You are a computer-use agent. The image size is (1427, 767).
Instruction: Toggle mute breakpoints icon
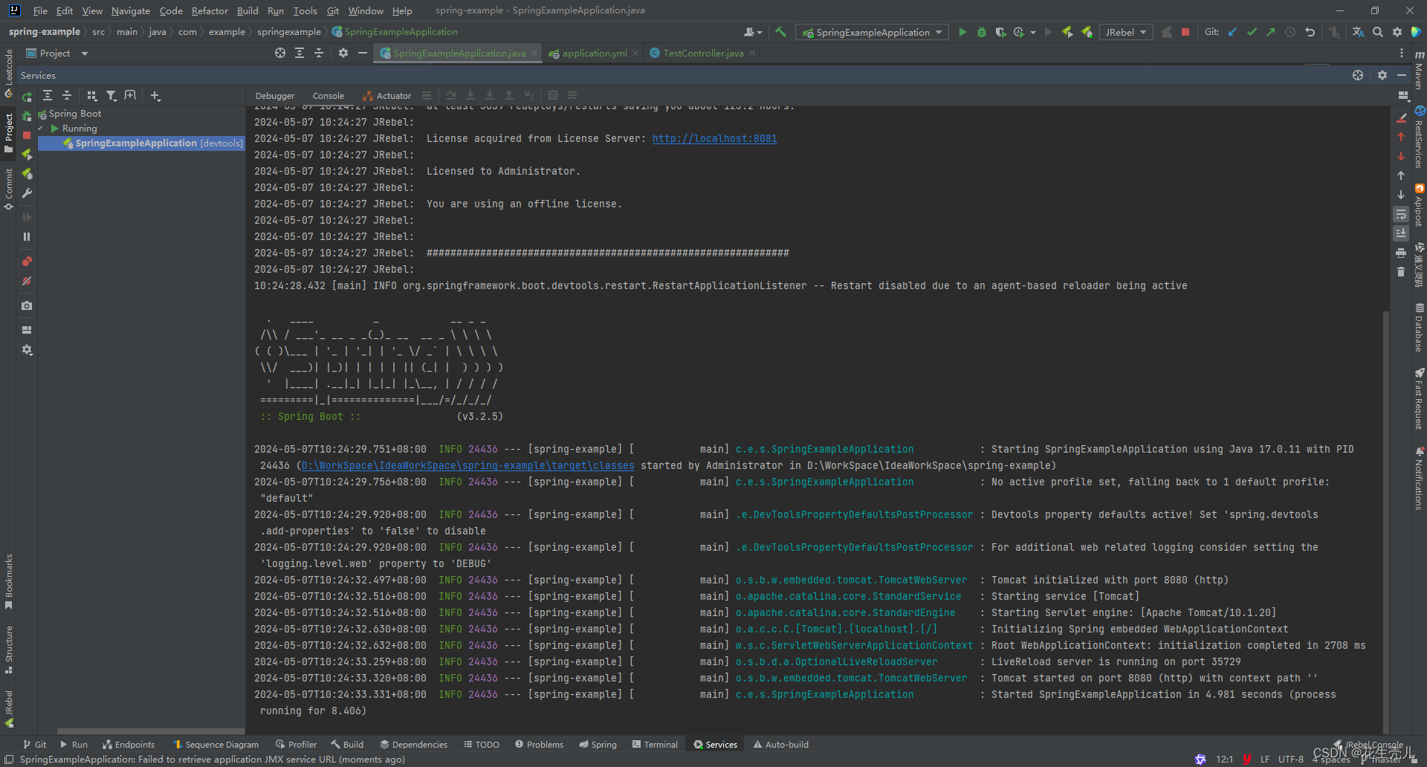point(27,281)
